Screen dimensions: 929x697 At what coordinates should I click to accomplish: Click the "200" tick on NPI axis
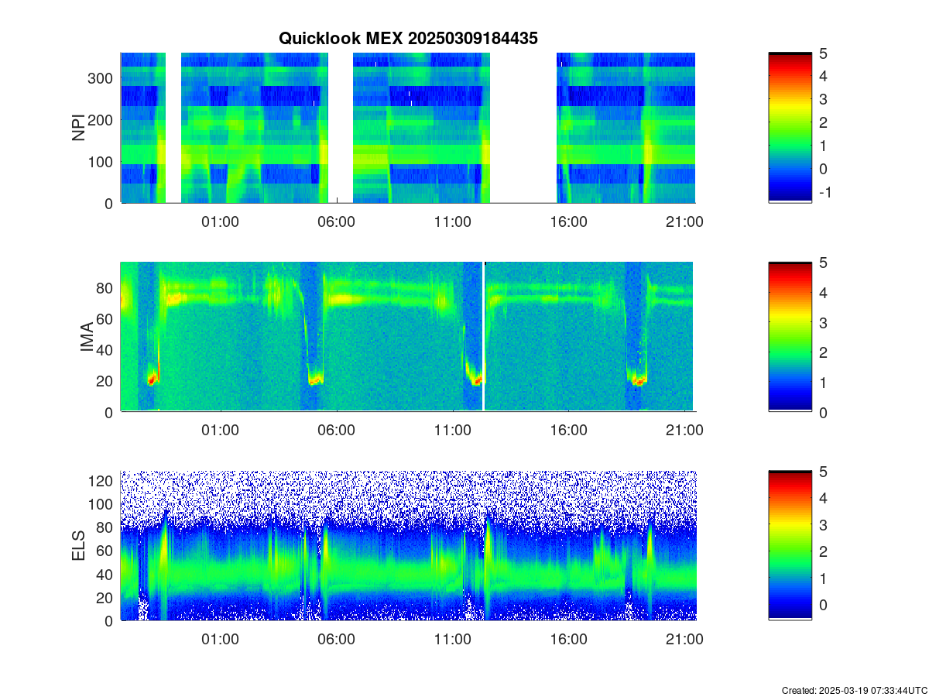[x=102, y=120]
